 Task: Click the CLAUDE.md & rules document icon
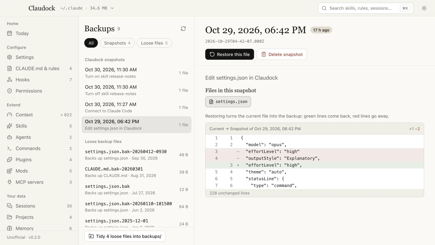pyautogui.click(x=10, y=68)
